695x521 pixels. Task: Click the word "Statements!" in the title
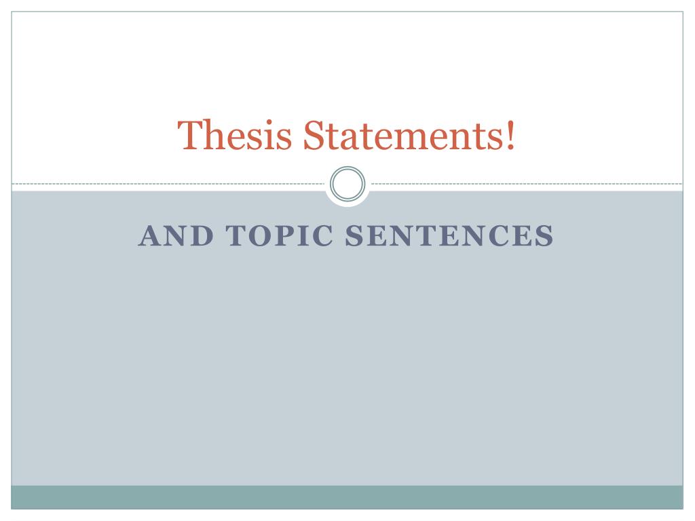pos(409,135)
